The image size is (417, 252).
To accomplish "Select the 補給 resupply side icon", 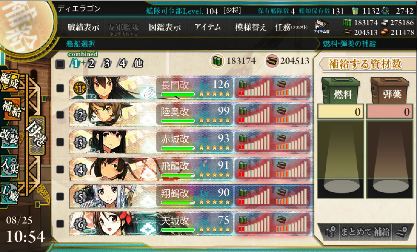I will click(11, 109).
